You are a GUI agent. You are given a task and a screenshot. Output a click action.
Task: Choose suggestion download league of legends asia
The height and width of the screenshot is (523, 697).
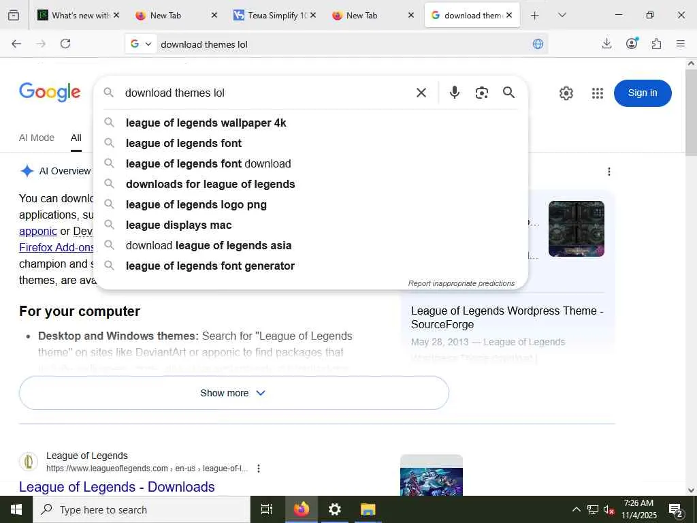click(310, 245)
